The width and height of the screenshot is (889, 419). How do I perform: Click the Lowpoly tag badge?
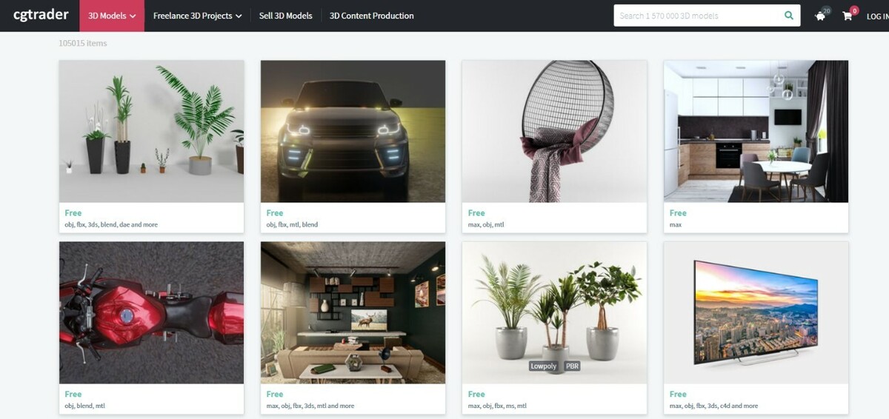543,366
